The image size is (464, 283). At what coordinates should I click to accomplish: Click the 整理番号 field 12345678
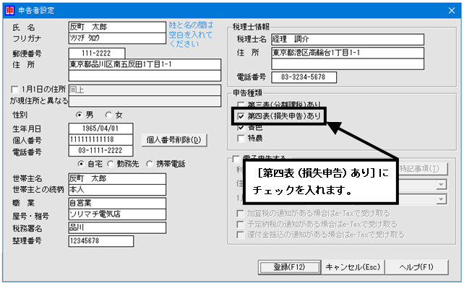coord(101,241)
